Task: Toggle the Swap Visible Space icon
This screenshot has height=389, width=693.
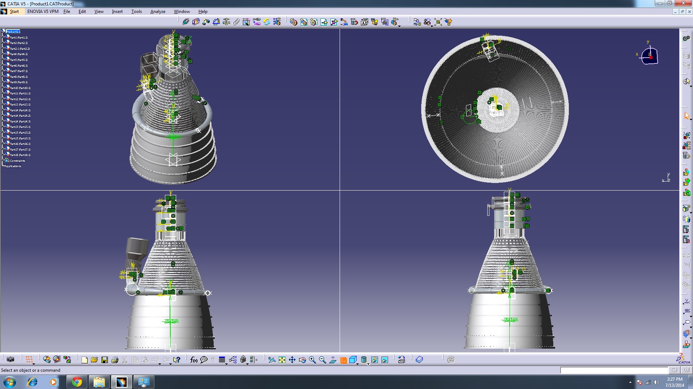Action: [384, 359]
